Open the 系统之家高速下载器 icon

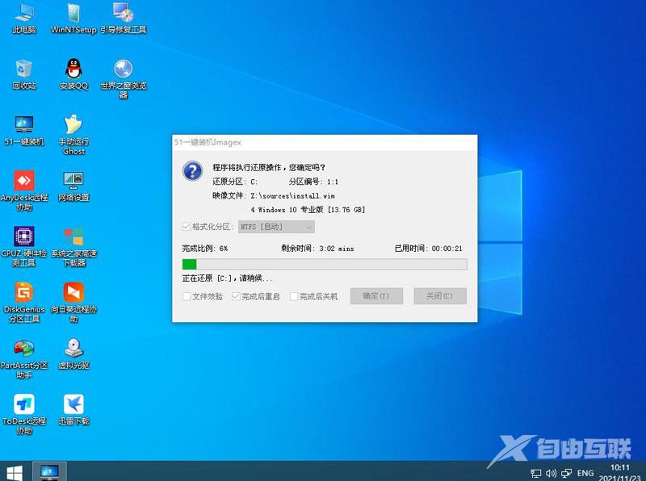[x=73, y=247]
